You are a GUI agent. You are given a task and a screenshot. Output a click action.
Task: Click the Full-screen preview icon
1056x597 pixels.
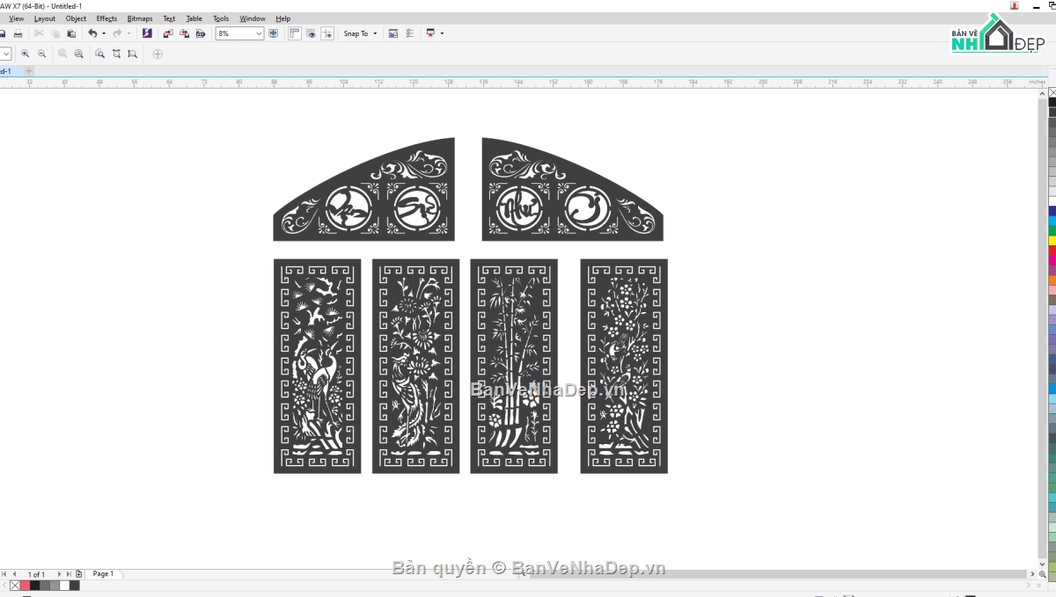(273, 33)
